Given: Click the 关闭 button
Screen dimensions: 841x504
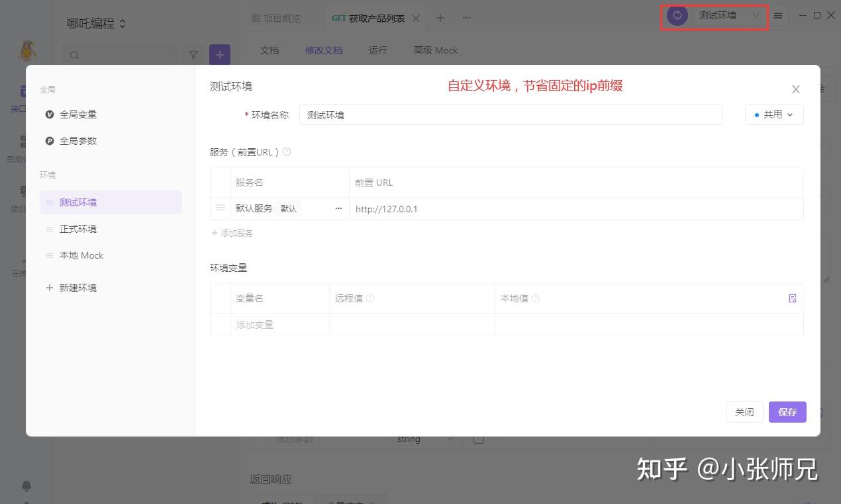Looking at the screenshot, I should click(x=744, y=412).
